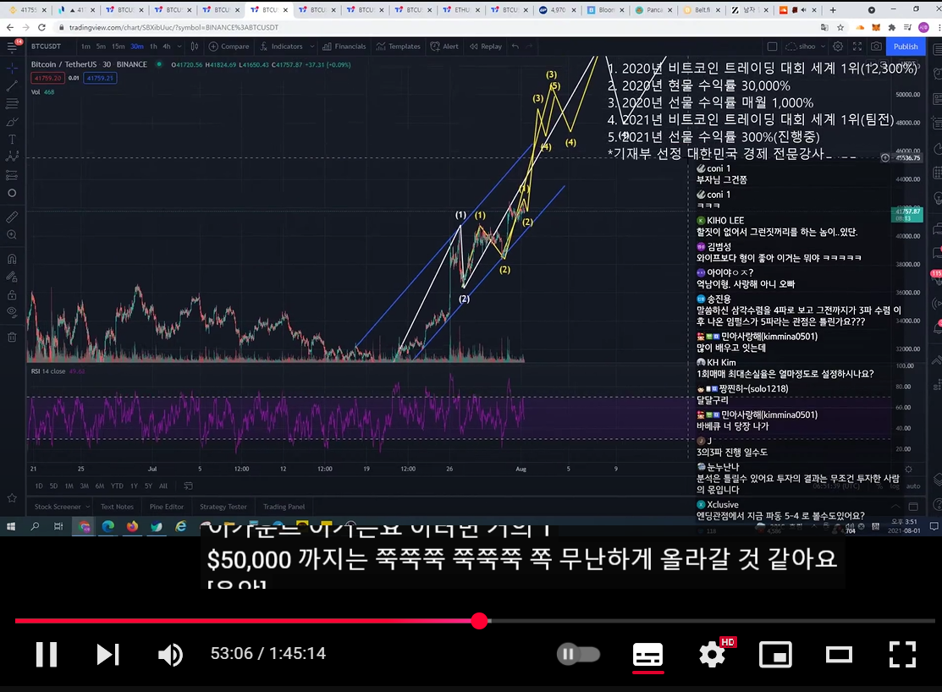Set date range to YTD

pos(117,486)
